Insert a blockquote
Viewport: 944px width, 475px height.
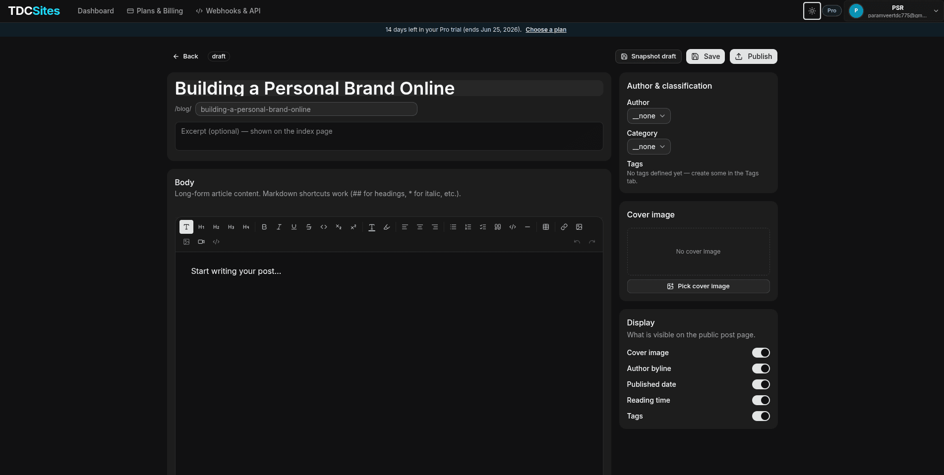tap(498, 227)
